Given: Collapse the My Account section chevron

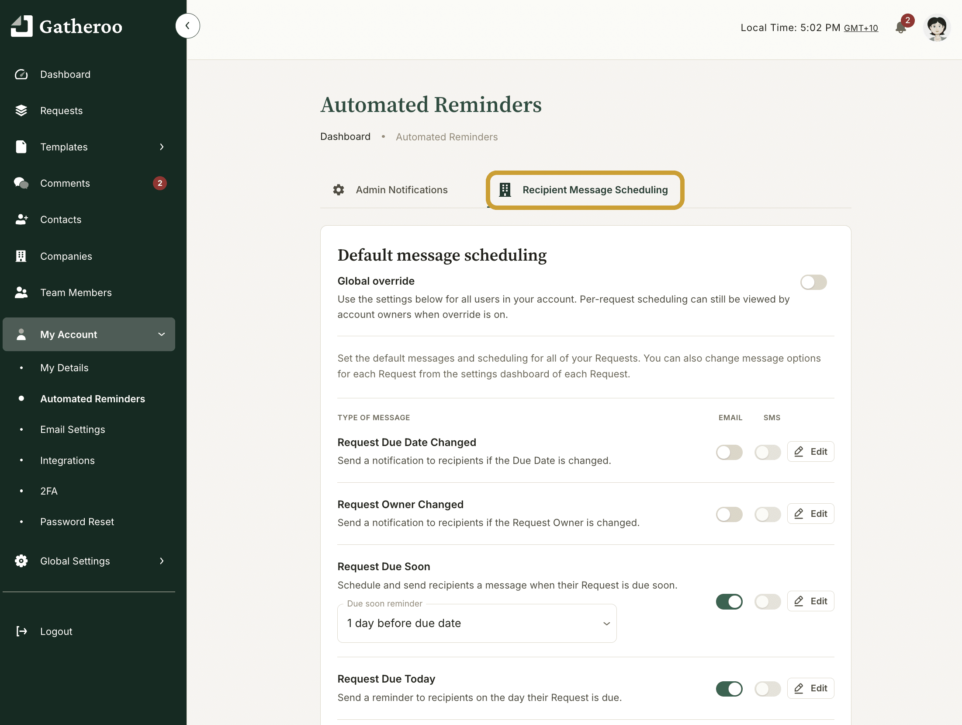Looking at the screenshot, I should [x=162, y=335].
